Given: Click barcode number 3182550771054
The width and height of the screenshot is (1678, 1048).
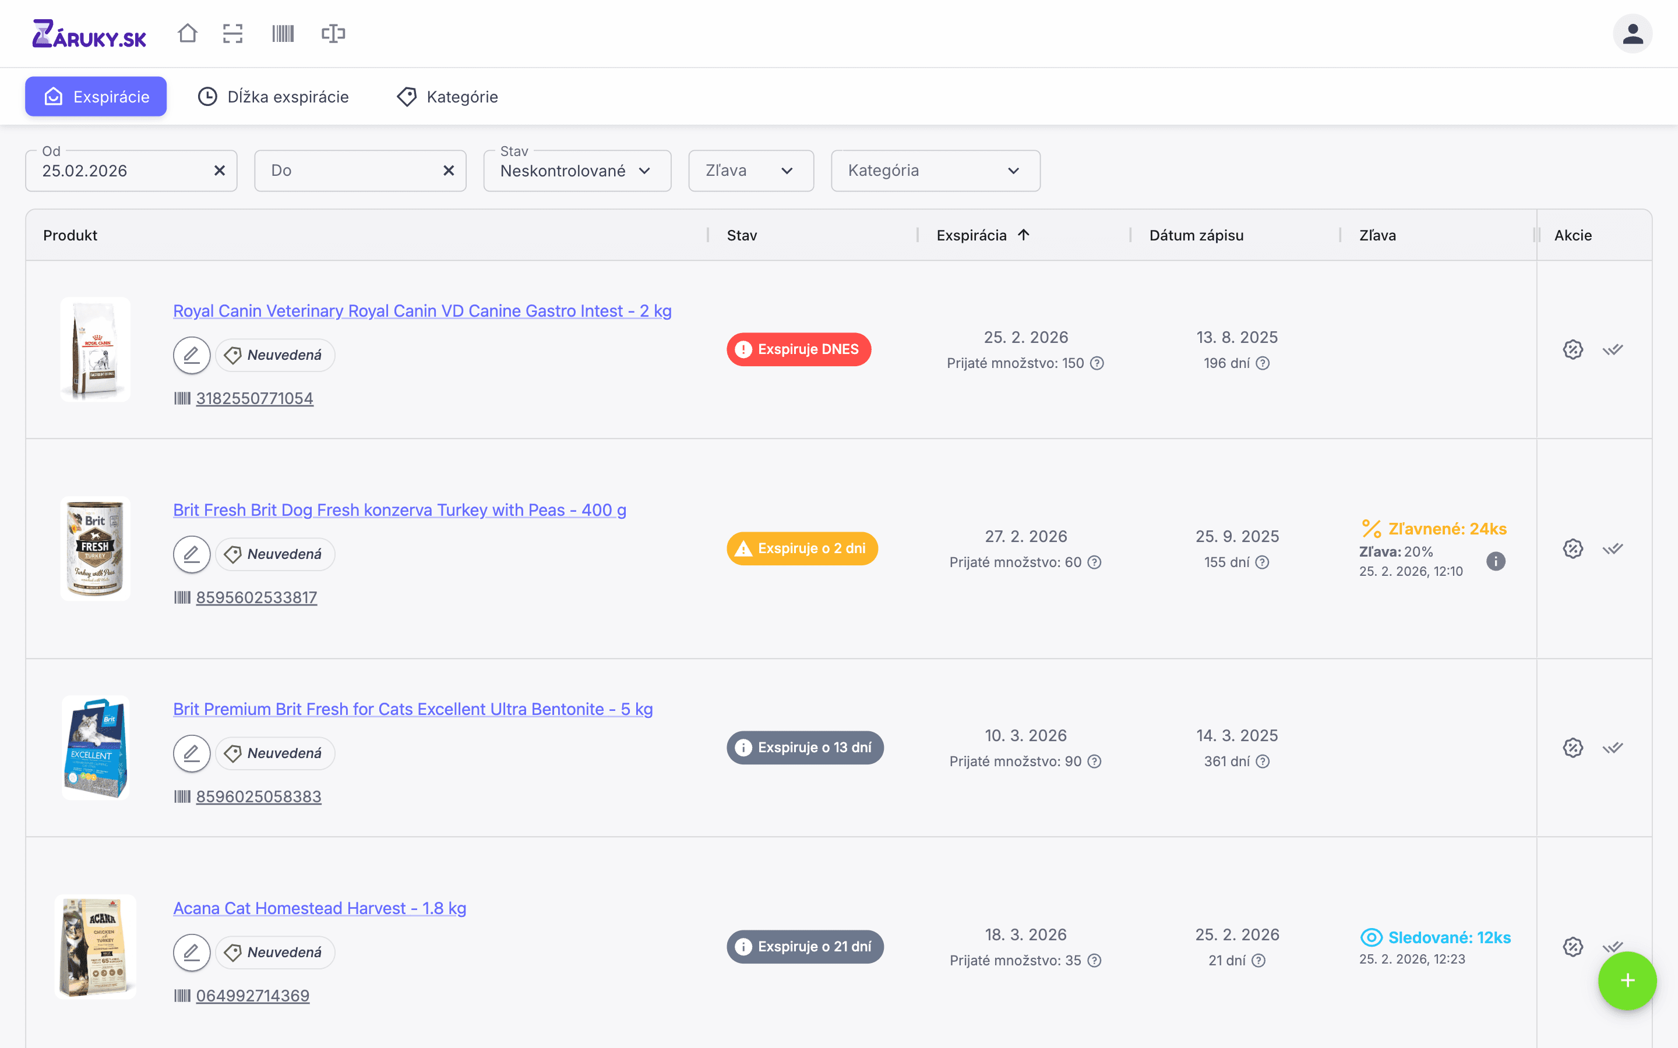Looking at the screenshot, I should [x=255, y=399].
